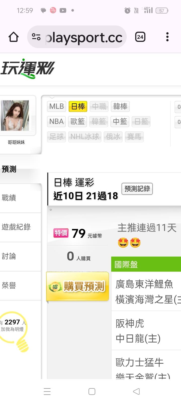Select the 韓棒 league filter
Screen dimensions: 181x404
click(120, 107)
